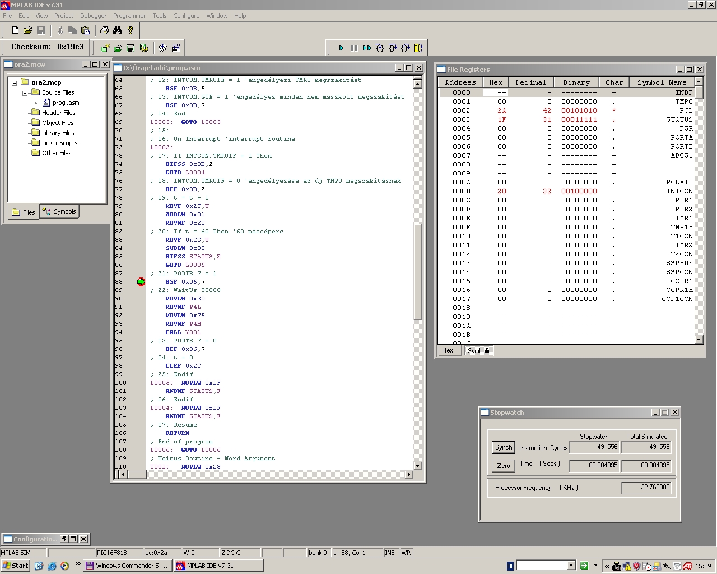Screen dimensions: 717x574
Task: Collapse the ora2.mcp project tree node
Action: (x=15, y=82)
